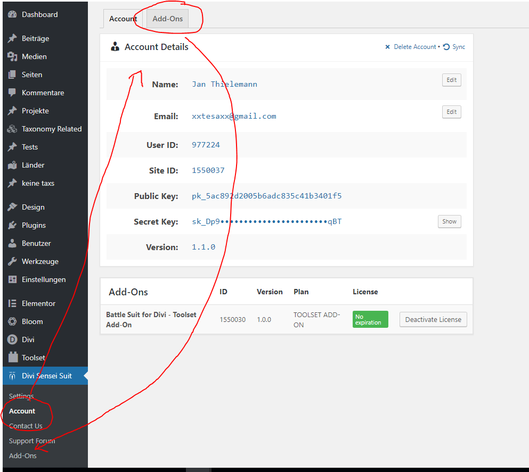
Task: Select the email xxtesaxx@gmail.com
Action: click(x=234, y=116)
